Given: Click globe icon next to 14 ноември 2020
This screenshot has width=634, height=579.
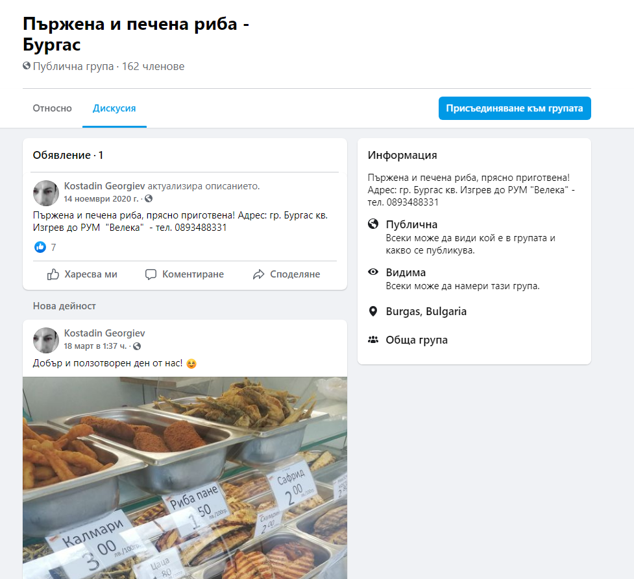Looking at the screenshot, I should pos(149,198).
